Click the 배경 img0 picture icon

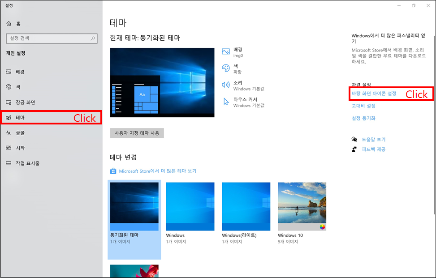pos(226,51)
